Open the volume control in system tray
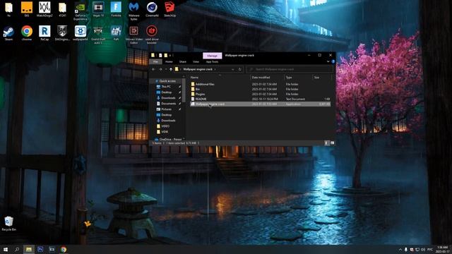Image resolution: width=452 pixels, height=254 pixels. (423, 249)
